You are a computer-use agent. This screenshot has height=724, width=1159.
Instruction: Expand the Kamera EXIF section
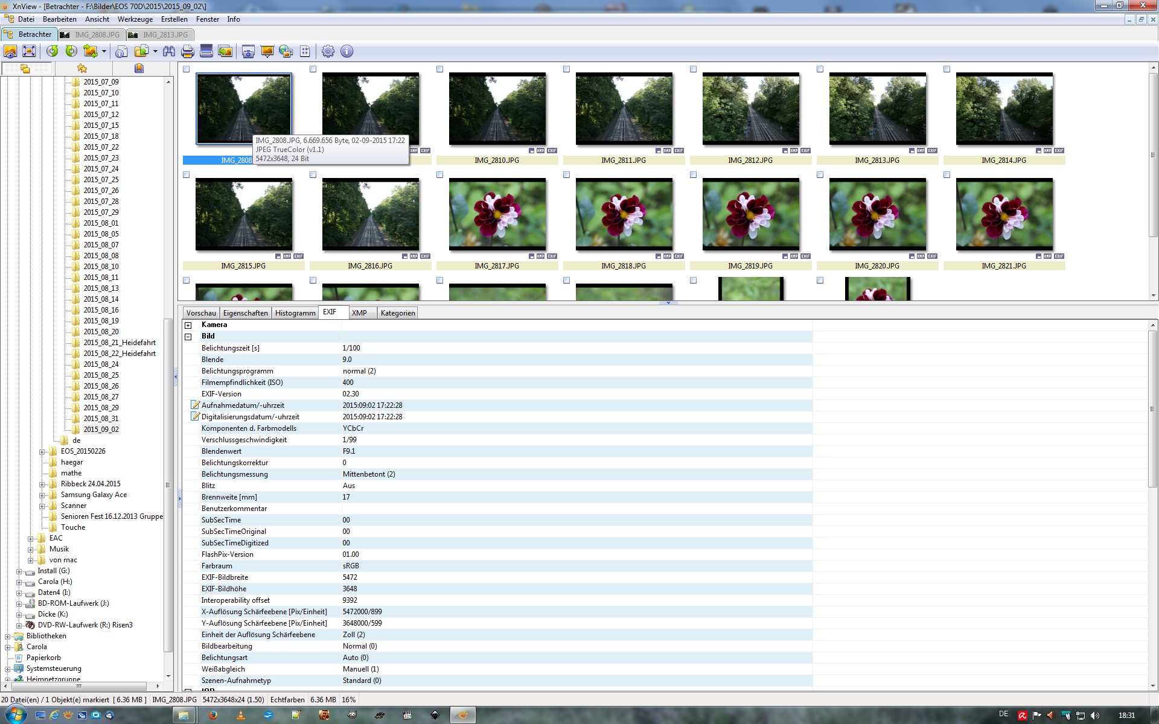point(188,325)
